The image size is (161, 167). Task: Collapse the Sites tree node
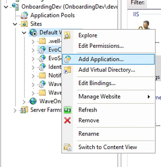click(x=15, y=24)
